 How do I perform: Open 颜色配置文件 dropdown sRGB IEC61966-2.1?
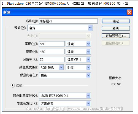(65, 96)
